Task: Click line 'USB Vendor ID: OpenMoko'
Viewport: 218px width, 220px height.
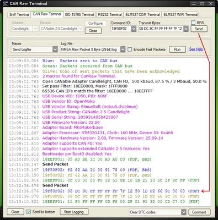Action: [x=68, y=101]
